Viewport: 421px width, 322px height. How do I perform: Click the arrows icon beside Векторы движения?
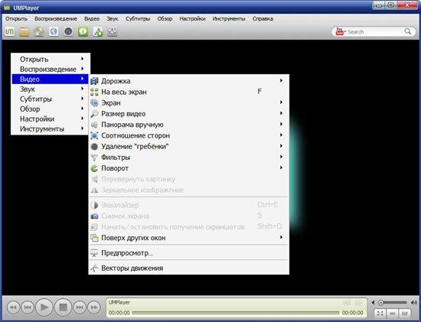94,268
